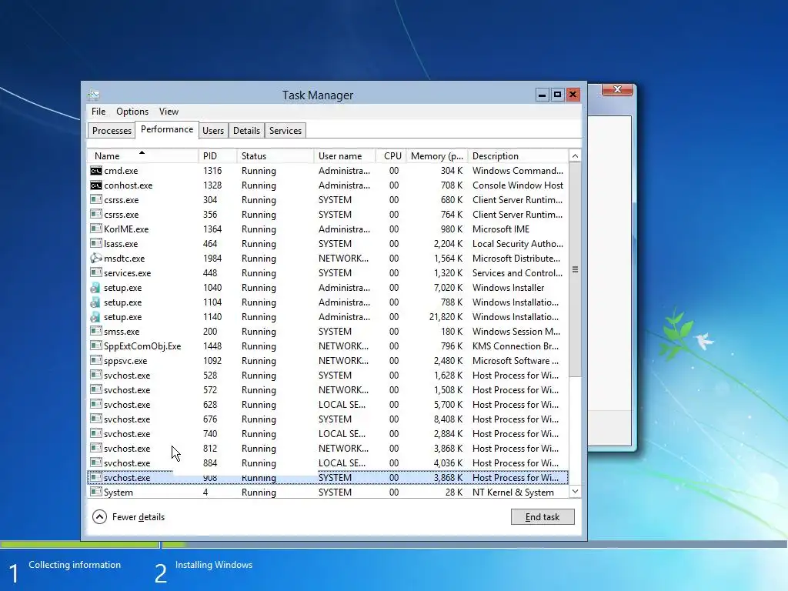
Task: Click the 'Windows Session M...' description
Action: 516,331
